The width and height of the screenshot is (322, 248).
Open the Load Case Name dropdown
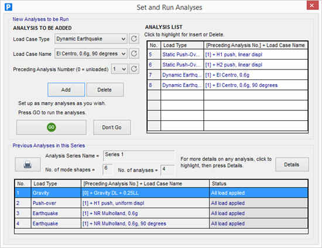point(91,54)
